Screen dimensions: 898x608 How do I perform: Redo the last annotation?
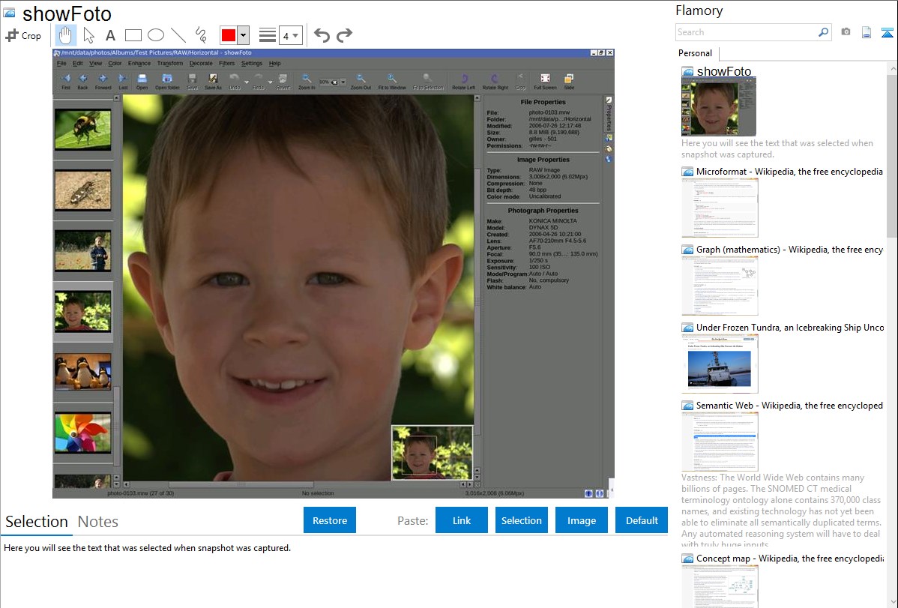[344, 35]
